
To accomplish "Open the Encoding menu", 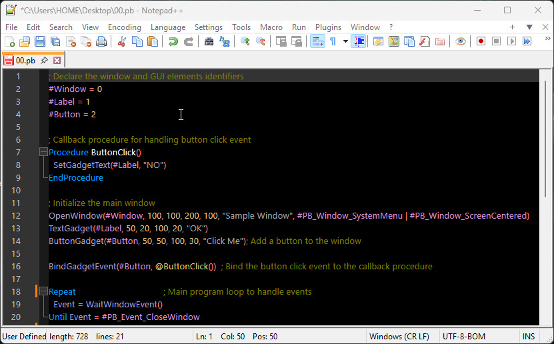I will pos(125,27).
